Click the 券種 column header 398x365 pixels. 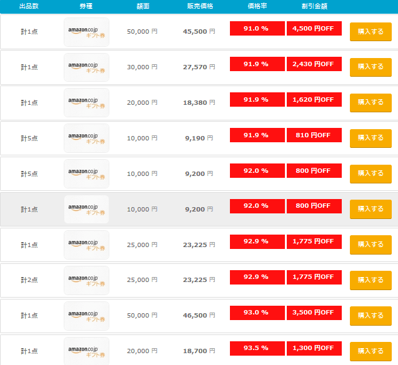pyautogui.click(x=86, y=6)
